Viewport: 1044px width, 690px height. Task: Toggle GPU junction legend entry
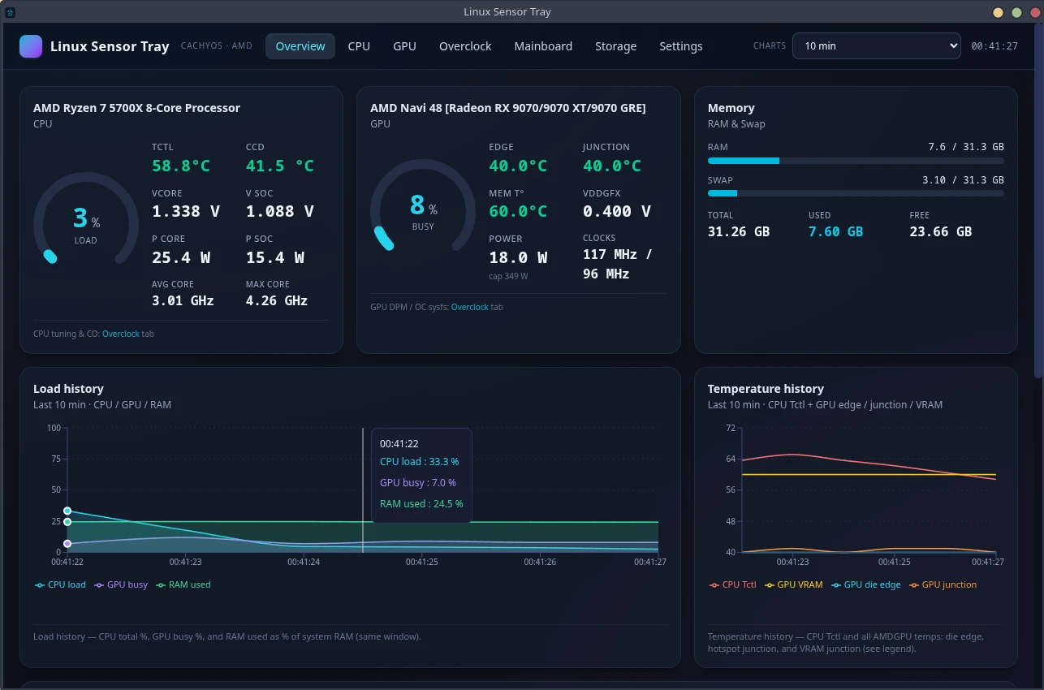(943, 584)
